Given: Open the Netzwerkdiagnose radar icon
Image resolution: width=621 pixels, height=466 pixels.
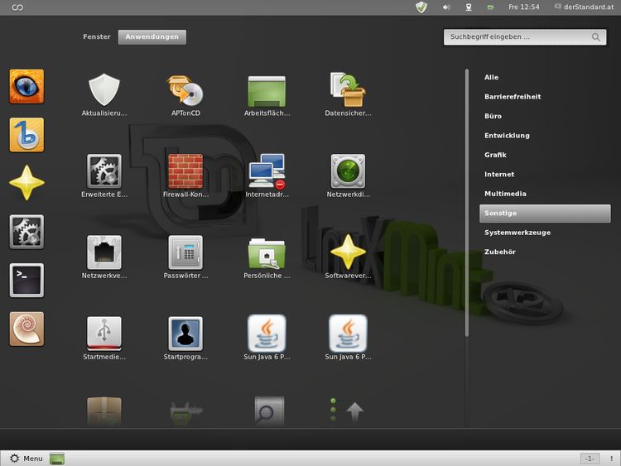Looking at the screenshot, I should click(348, 171).
